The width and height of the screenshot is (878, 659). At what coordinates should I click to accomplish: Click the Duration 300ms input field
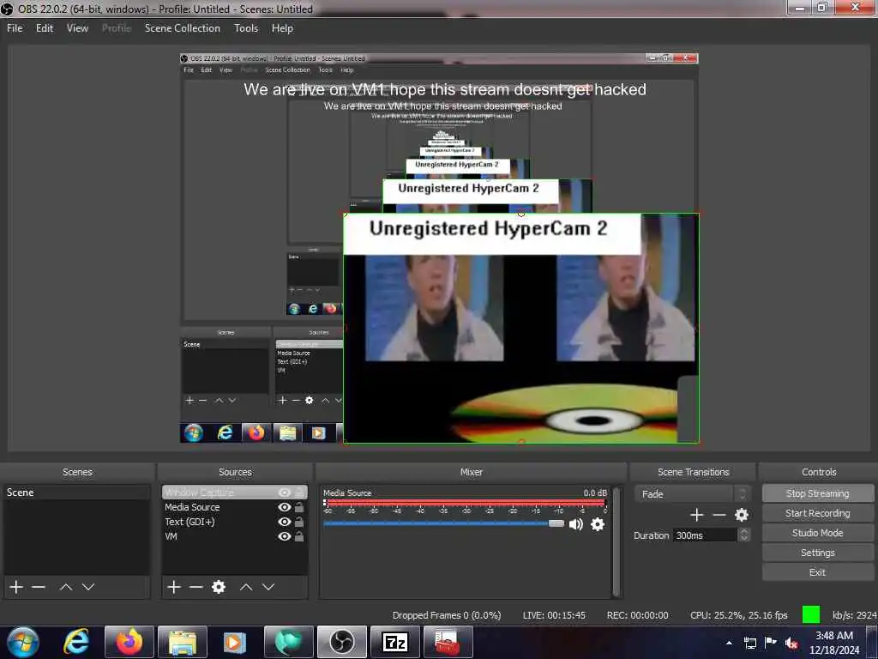[705, 535]
